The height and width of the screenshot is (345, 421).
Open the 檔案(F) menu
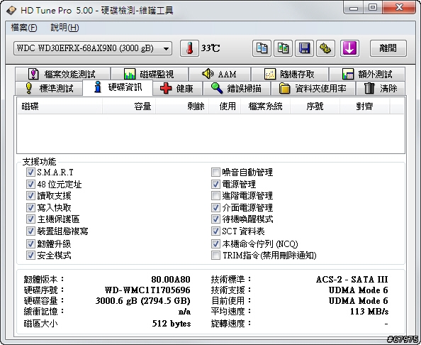click(x=24, y=28)
